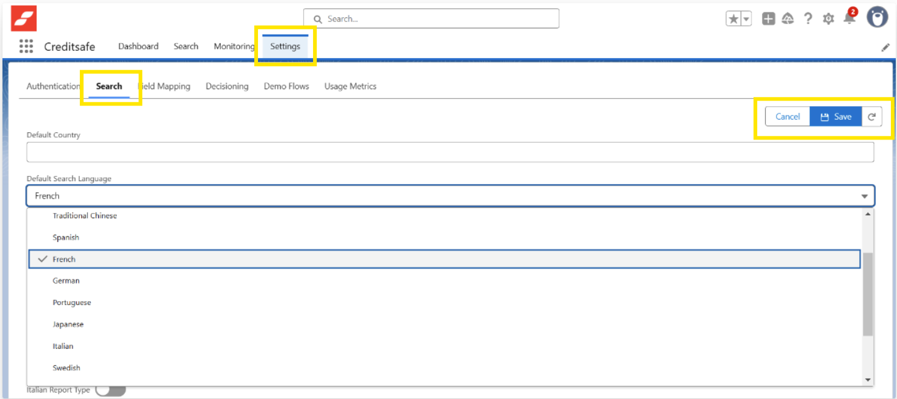Click the Creditsafe app name label

(x=70, y=46)
